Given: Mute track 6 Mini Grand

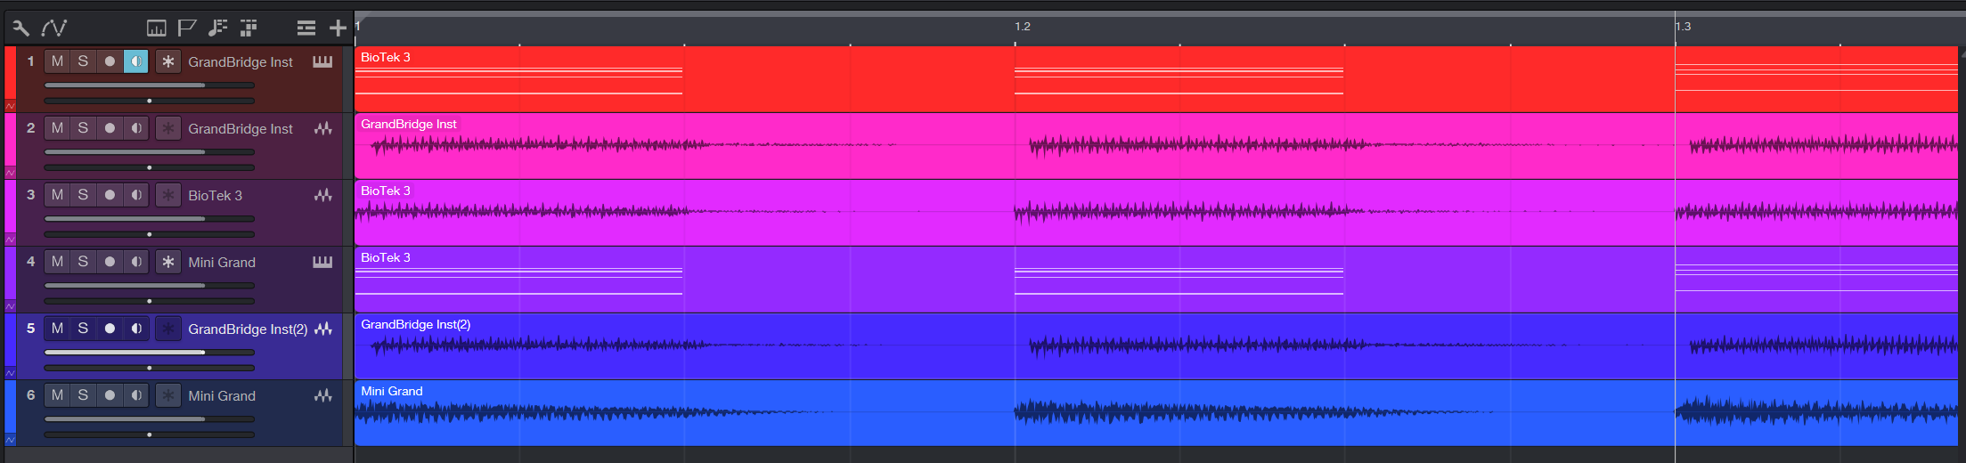Looking at the screenshot, I should tap(57, 395).
